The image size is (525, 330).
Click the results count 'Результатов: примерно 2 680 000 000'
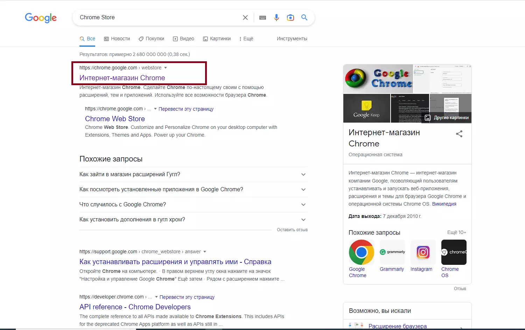point(135,54)
